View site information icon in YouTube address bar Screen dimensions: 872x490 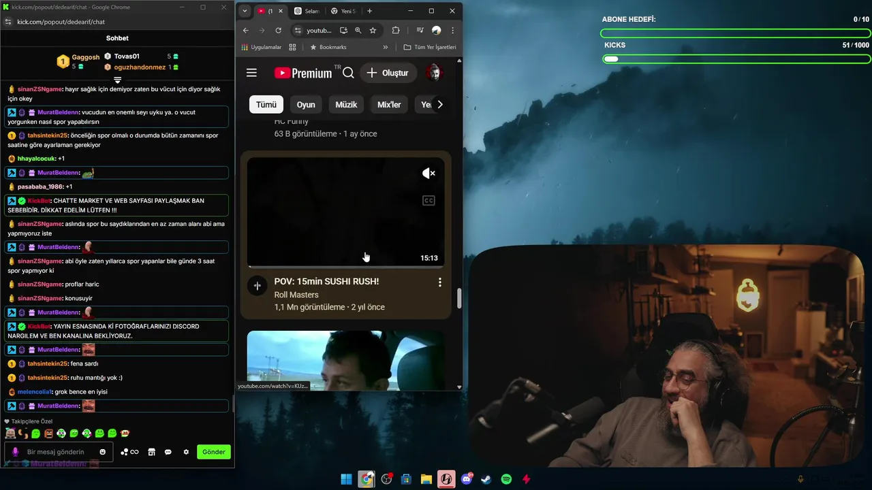coord(298,30)
